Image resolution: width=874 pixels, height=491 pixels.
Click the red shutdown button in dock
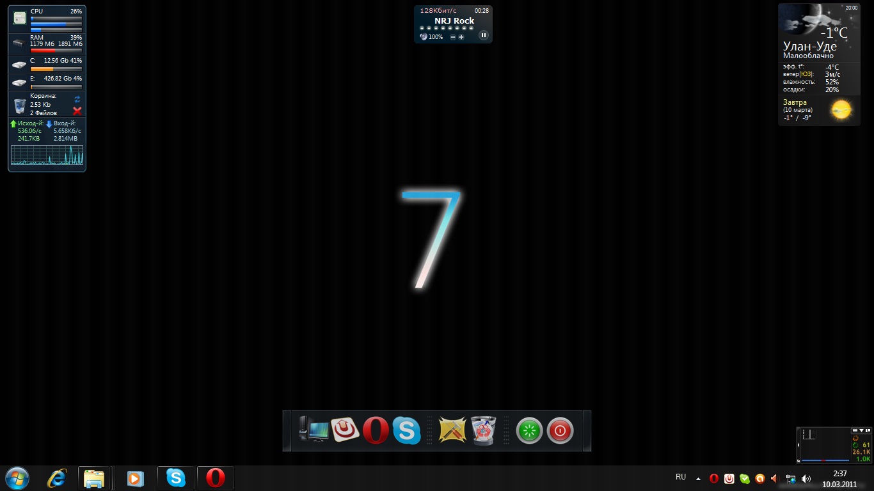560,431
